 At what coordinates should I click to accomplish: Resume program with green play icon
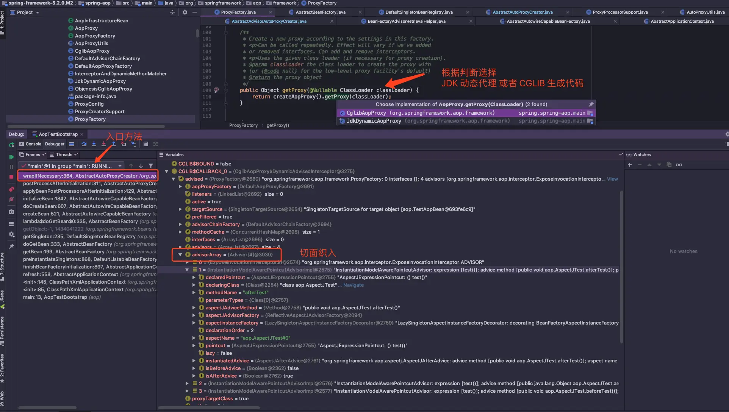(11, 157)
